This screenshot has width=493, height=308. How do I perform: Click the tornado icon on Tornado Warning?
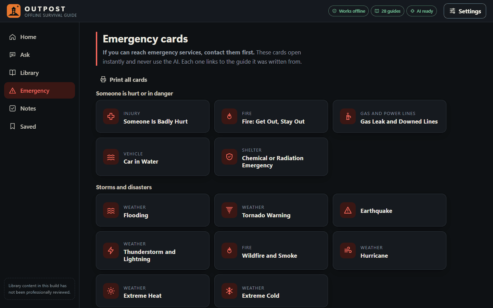point(229,210)
